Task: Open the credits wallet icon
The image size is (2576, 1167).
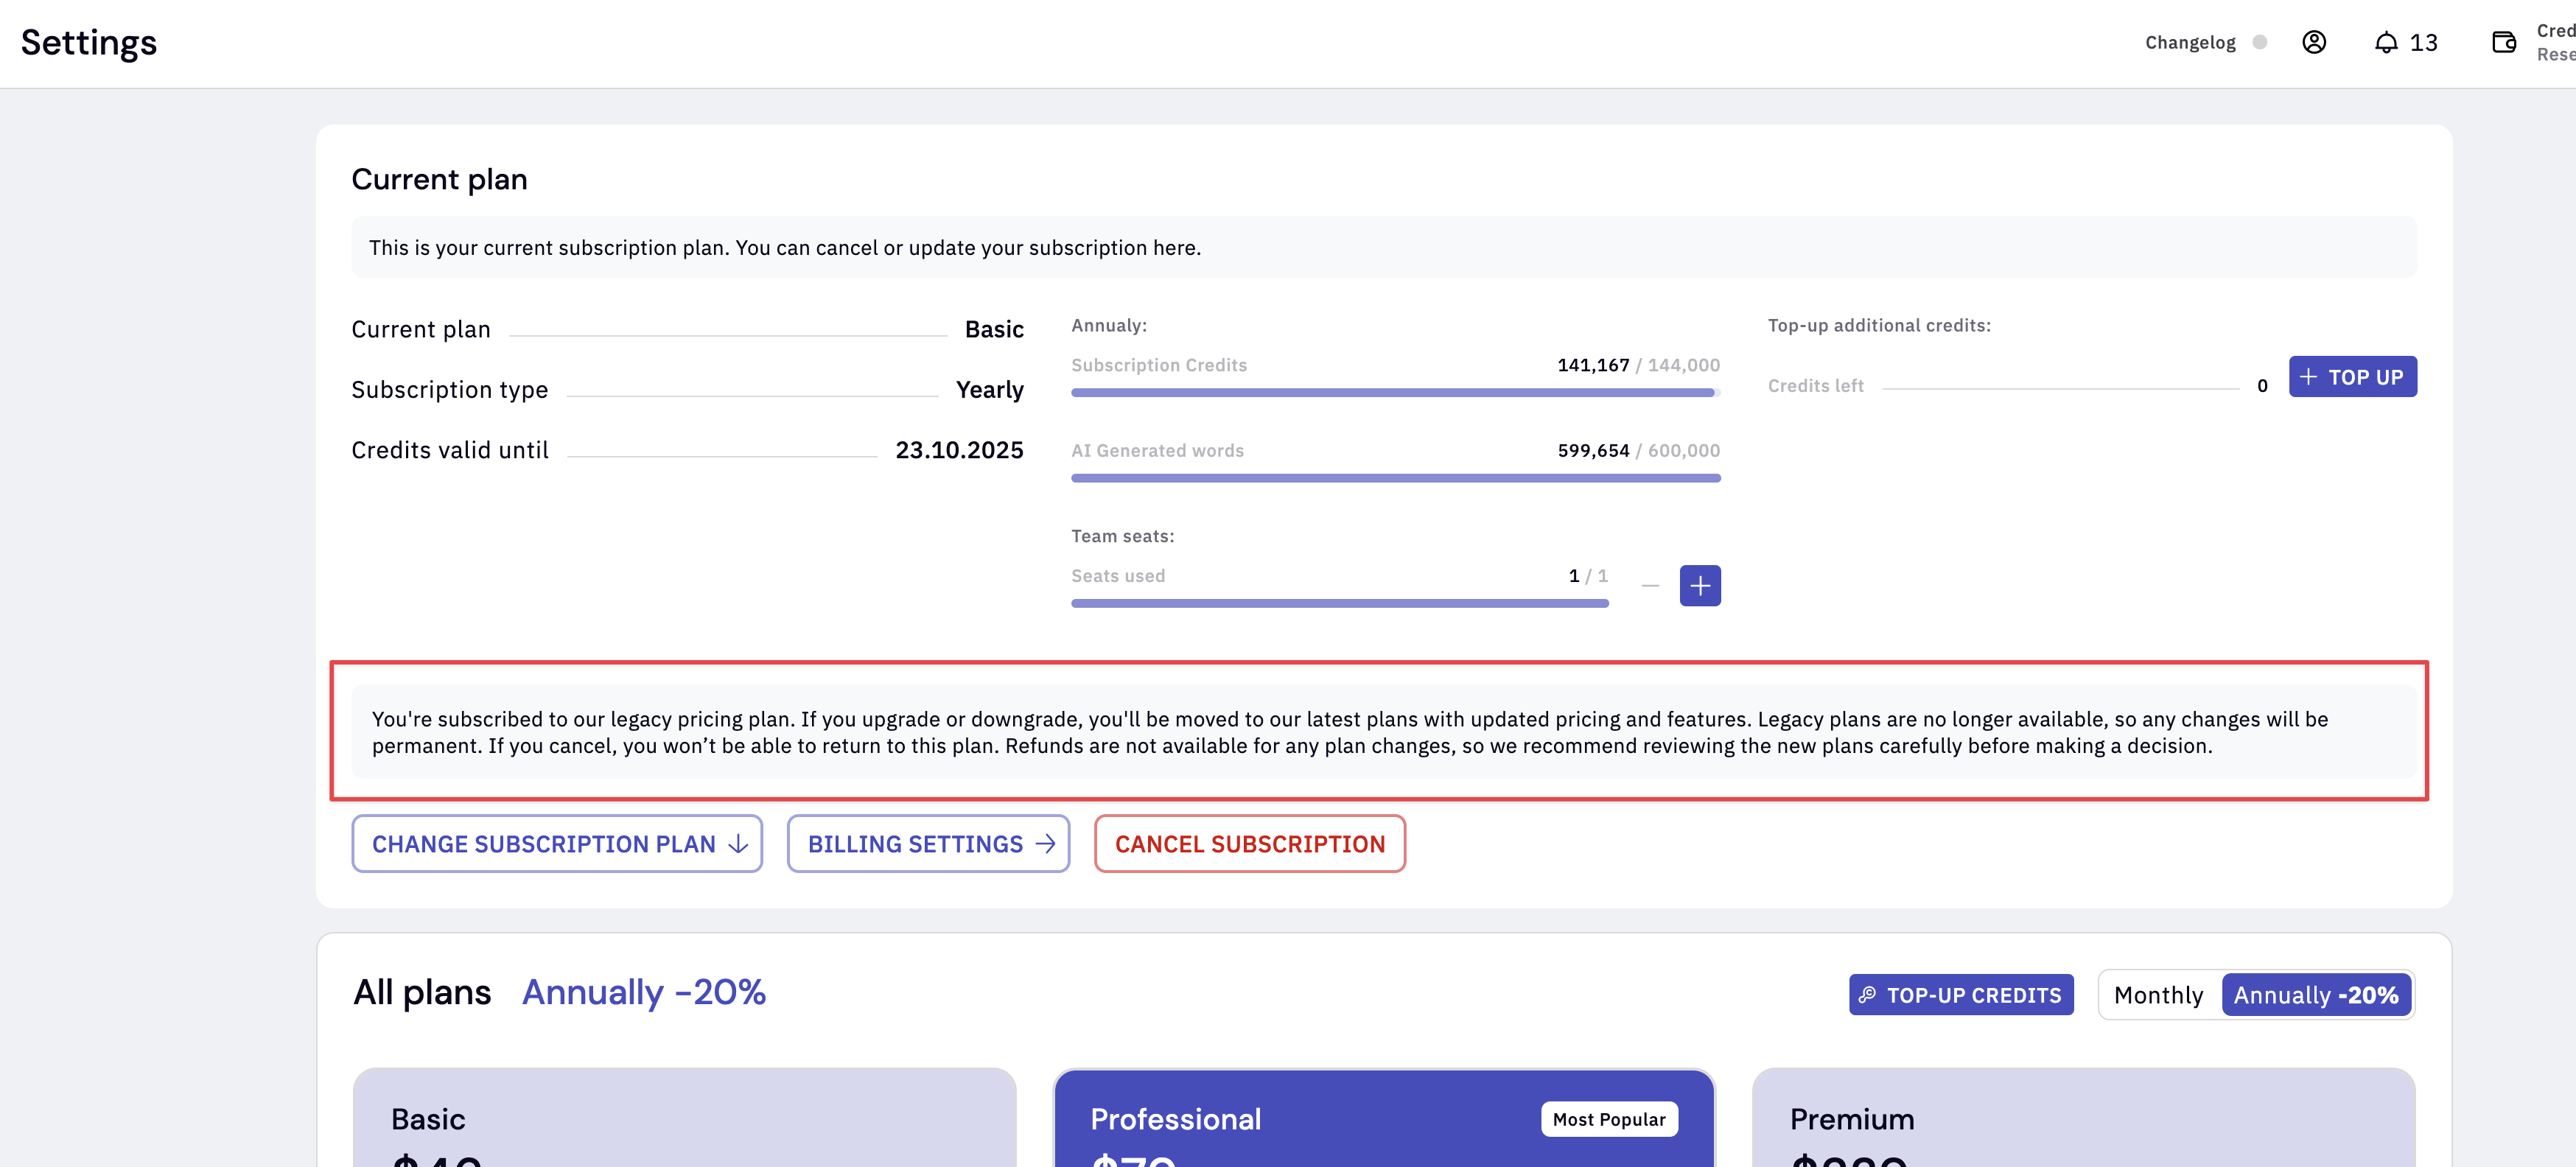Action: 2503,42
